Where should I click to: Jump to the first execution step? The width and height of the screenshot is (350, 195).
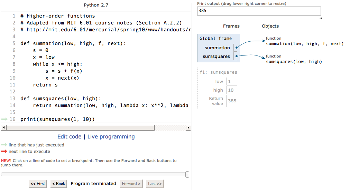click(38, 184)
